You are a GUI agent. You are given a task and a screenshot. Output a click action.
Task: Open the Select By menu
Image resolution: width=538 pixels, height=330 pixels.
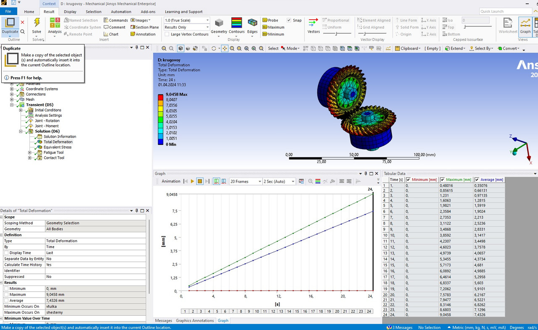[482, 48]
